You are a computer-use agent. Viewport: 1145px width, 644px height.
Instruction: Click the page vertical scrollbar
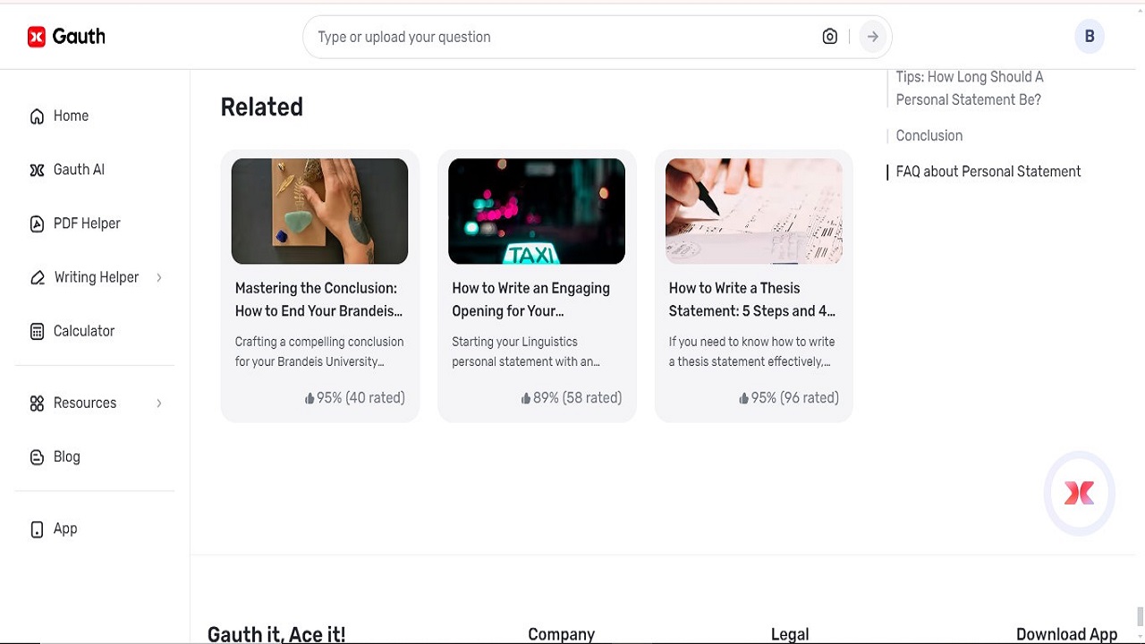pyautogui.click(x=1139, y=615)
